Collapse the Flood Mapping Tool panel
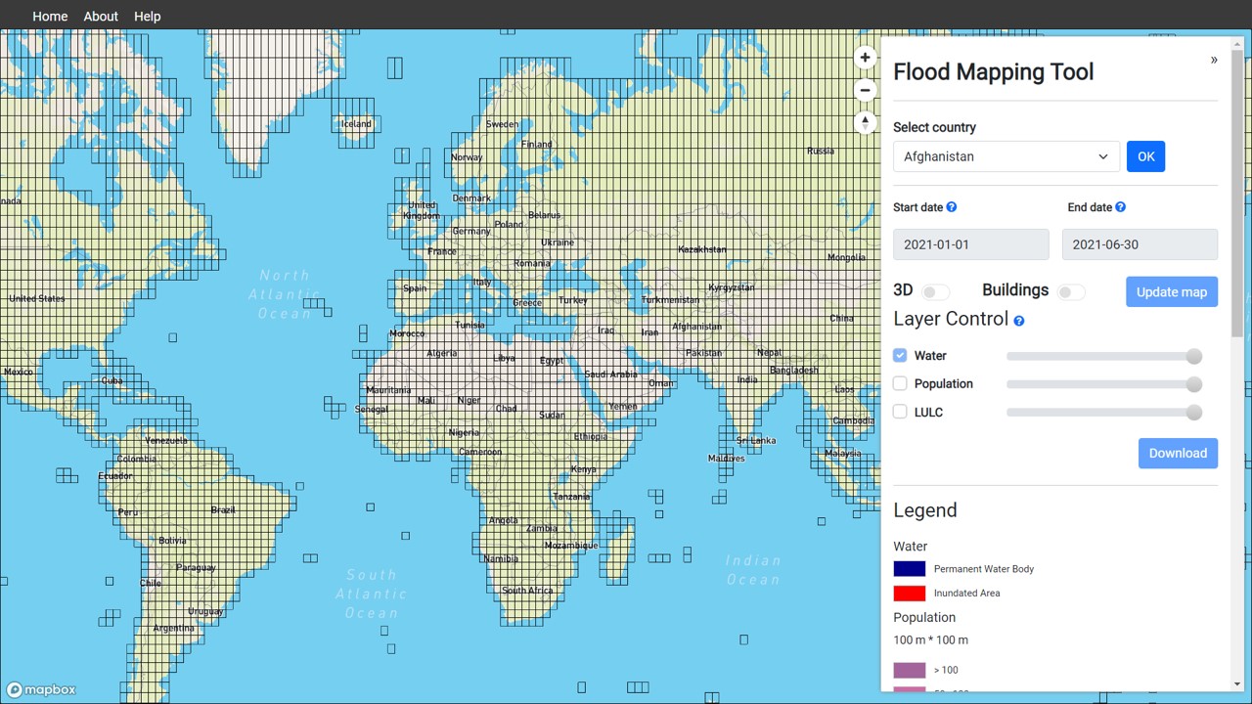1252x704 pixels. pos(1214,60)
